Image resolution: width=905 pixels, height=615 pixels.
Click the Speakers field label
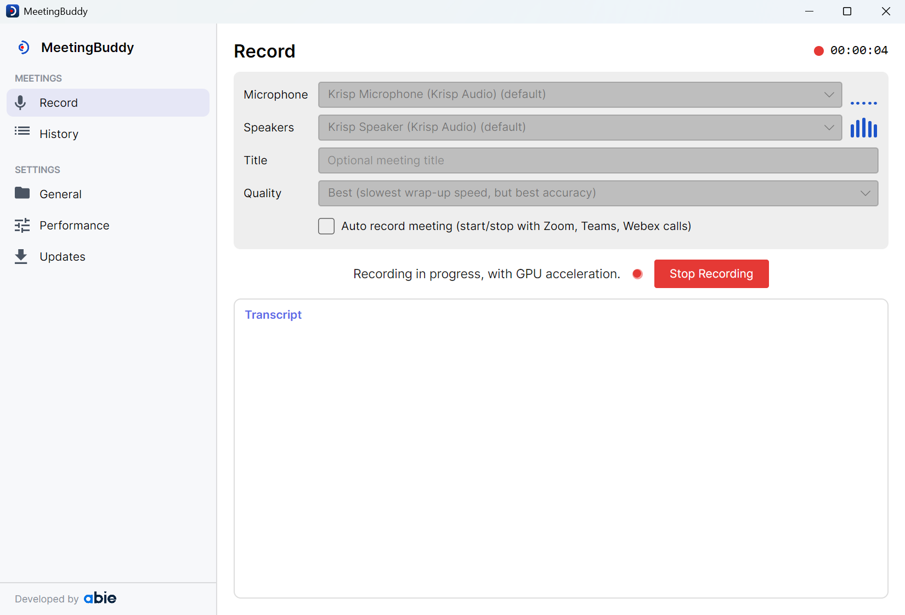(269, 128)
